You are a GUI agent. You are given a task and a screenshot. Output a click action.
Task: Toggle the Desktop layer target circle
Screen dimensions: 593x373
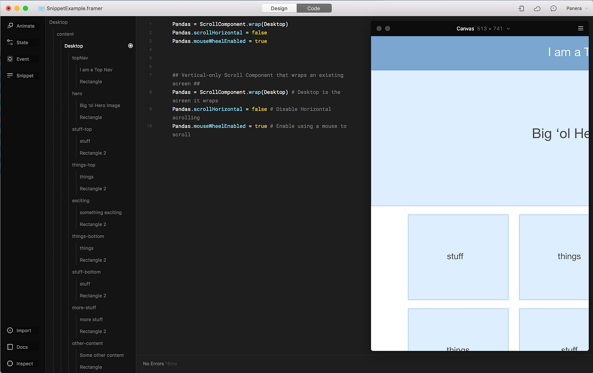130,46
